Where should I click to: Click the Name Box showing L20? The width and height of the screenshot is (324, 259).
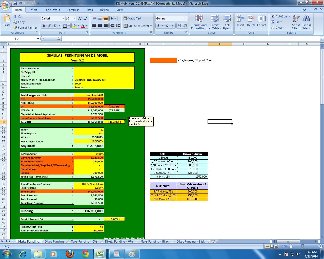click(18, 39)
